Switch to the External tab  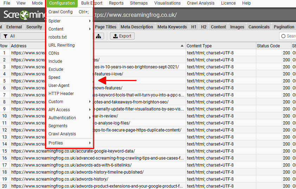click(x=14, y=27)
